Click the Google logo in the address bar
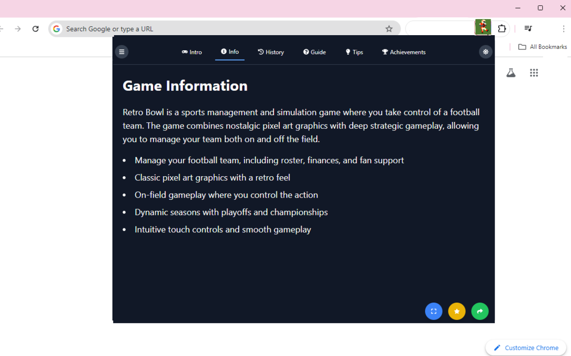571x356 pixels. (x=57, y=29)
